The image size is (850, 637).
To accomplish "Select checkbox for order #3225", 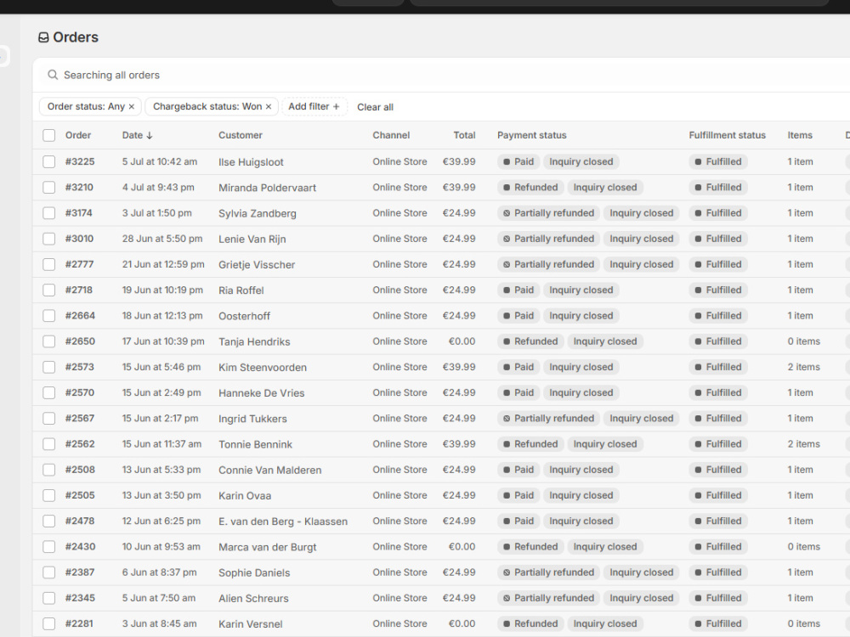I will [x=48, y=161].
